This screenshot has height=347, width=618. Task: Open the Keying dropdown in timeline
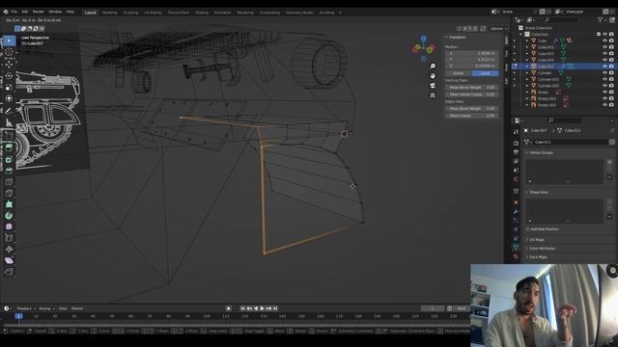[x=46, y=308]
